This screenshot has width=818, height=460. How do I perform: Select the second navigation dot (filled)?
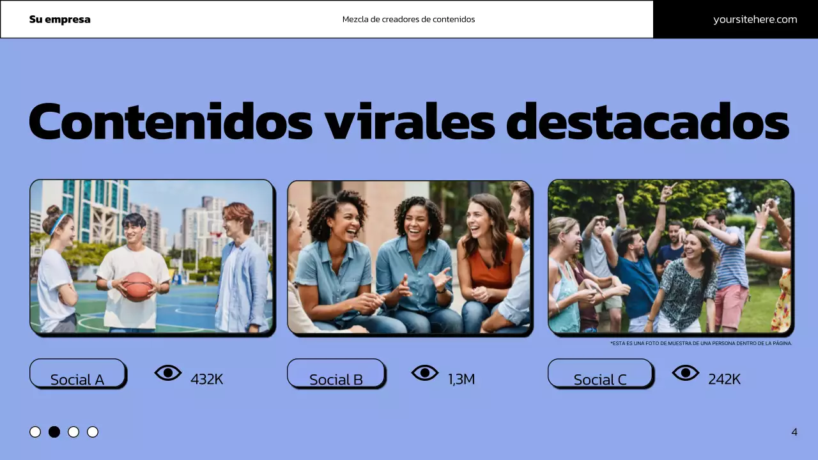coord(54,432)
